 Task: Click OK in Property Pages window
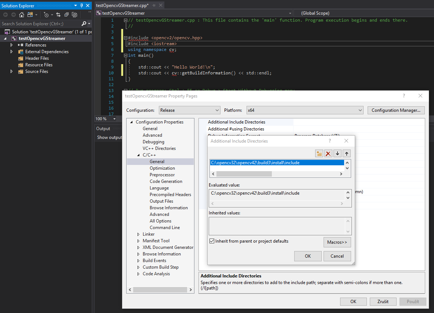click(x=353, y=302)
